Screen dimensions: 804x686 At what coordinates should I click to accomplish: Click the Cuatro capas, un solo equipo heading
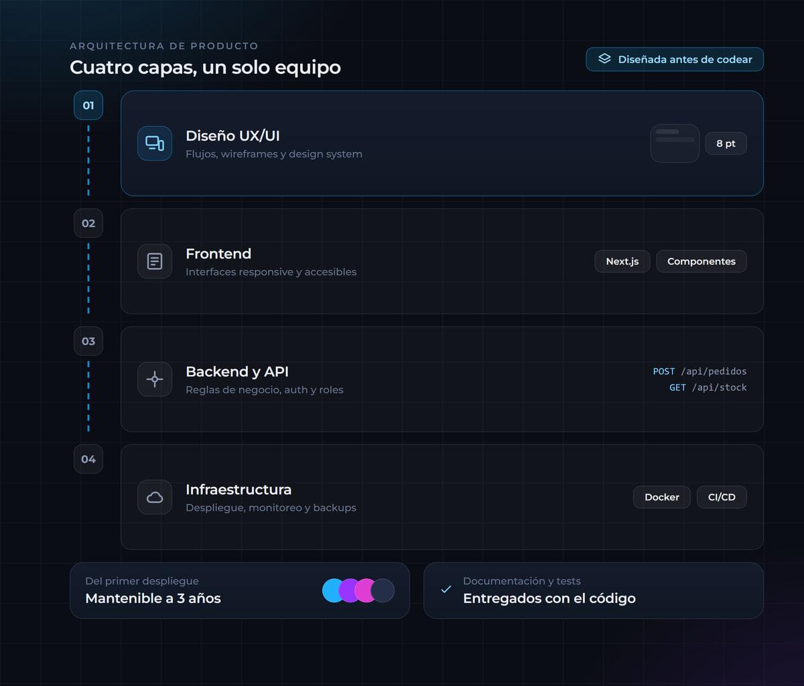click(x=205, y=68)
